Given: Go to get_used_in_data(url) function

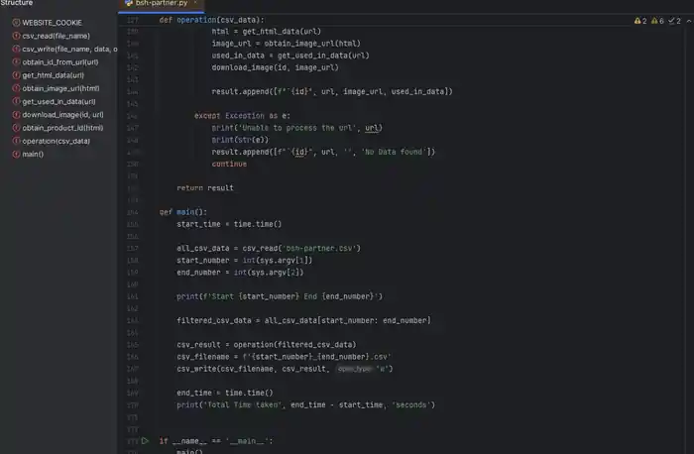Looking at the screenshot, I should [x=58, y=101].
